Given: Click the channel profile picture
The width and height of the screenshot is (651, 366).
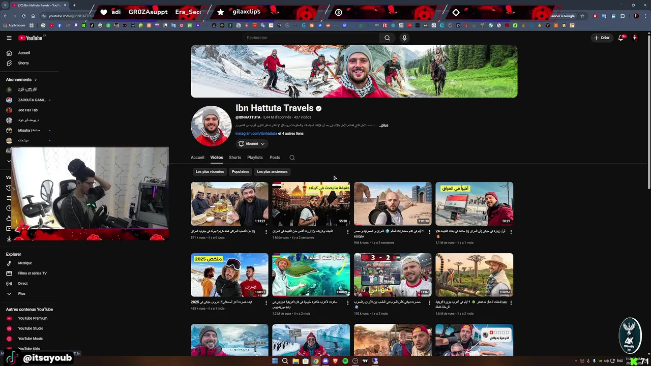Looking at the screenshot, I should 211,126.
